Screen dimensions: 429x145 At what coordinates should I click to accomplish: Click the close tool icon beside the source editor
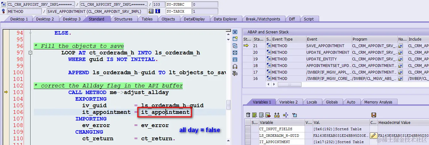[x=235, y=32]
